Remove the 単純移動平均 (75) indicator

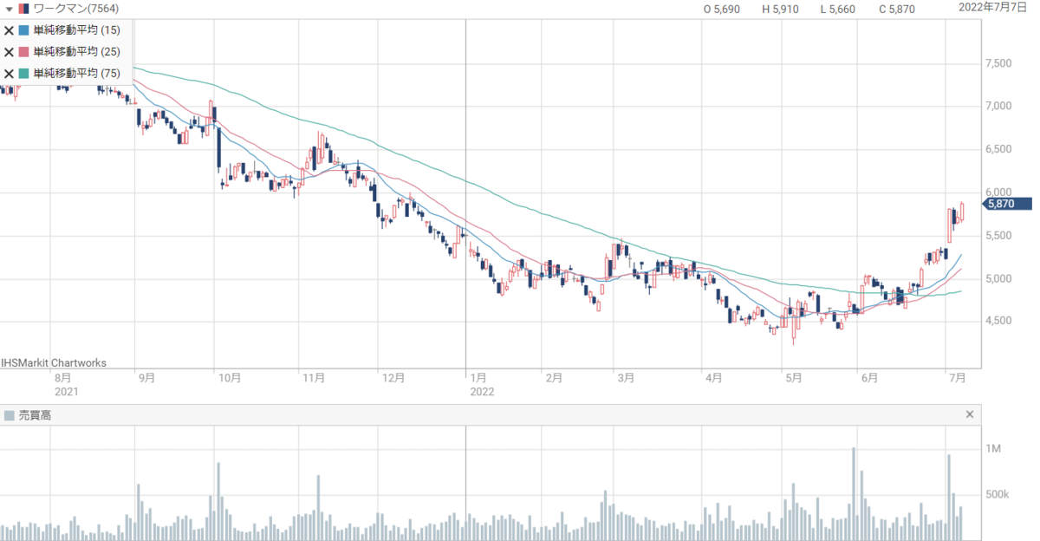(x=9, y=74)
